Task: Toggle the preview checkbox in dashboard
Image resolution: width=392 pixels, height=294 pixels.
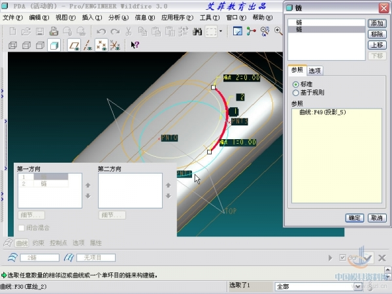Action: tap(342, 257)
